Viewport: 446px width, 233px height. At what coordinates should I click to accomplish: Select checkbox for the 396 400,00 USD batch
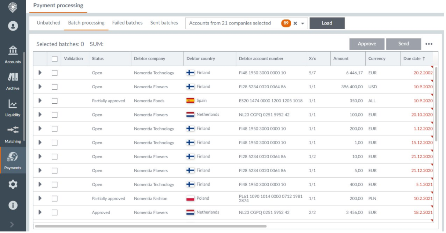tap(54, 87)
